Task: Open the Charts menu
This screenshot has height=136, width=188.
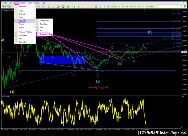Action: point(23,3)
